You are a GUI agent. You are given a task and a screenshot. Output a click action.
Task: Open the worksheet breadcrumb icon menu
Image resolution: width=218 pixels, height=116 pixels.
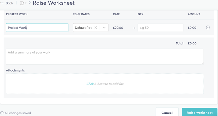coord(23,3)
